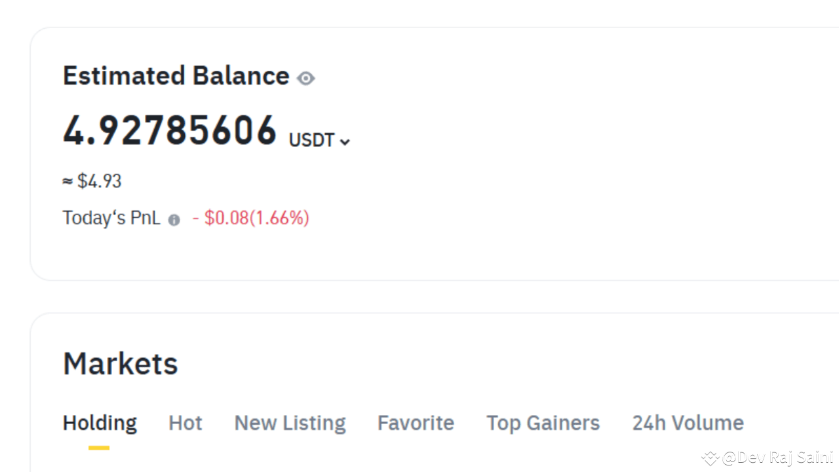
Task: Open the Hot markets tab
Action: pos(185,423)
